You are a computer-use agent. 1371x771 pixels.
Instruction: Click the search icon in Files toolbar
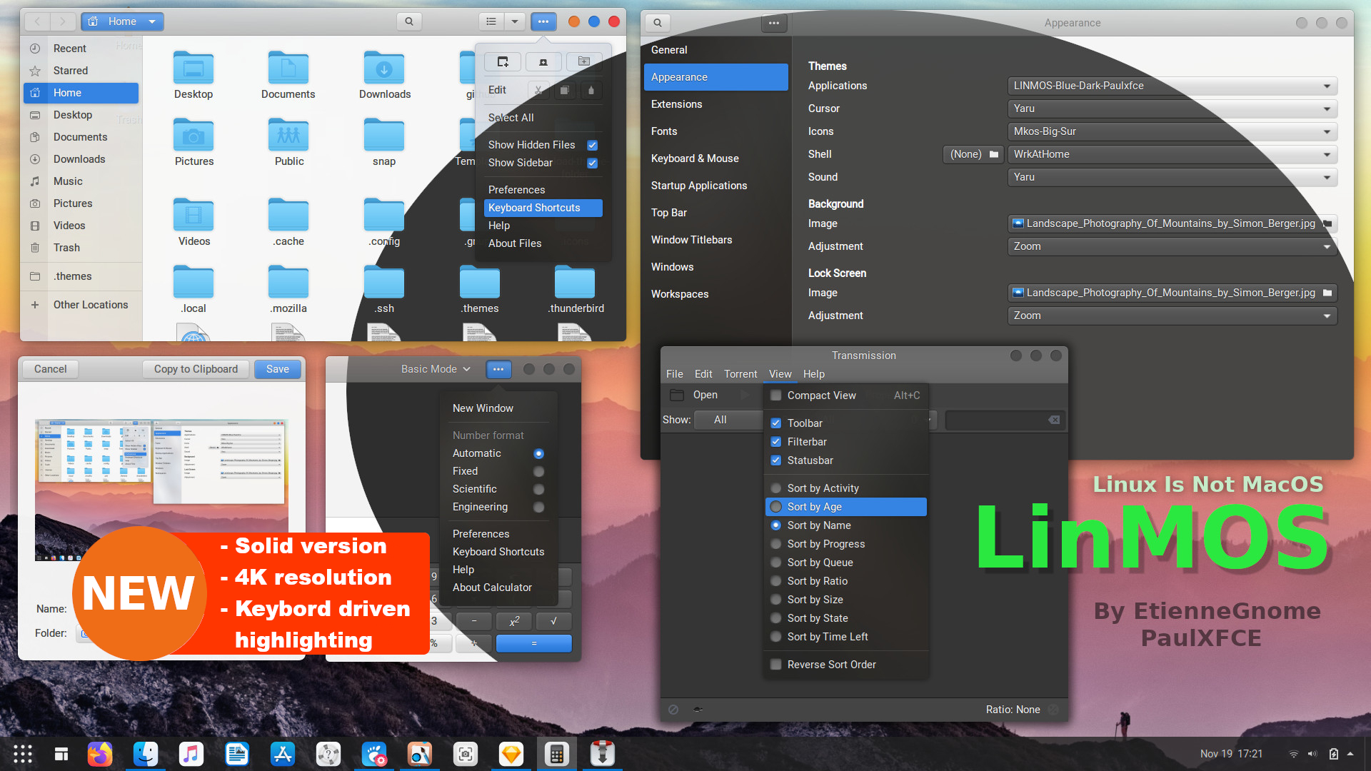click(x=409, y=21)
